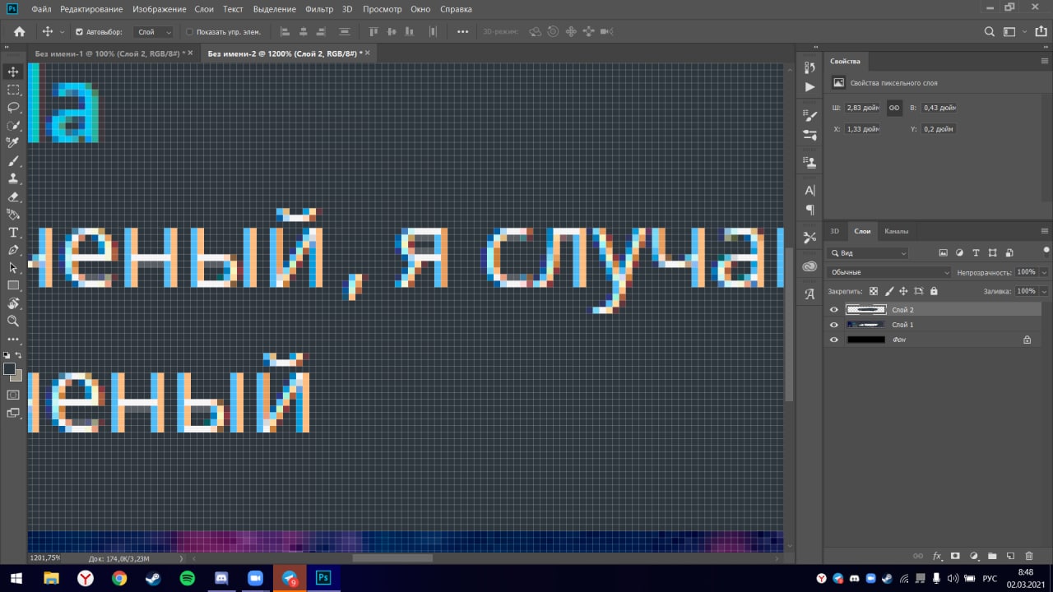This screenshot has width=1053, height=592.
Task: Select the Eyedropper tool
Action: (13, 143)
